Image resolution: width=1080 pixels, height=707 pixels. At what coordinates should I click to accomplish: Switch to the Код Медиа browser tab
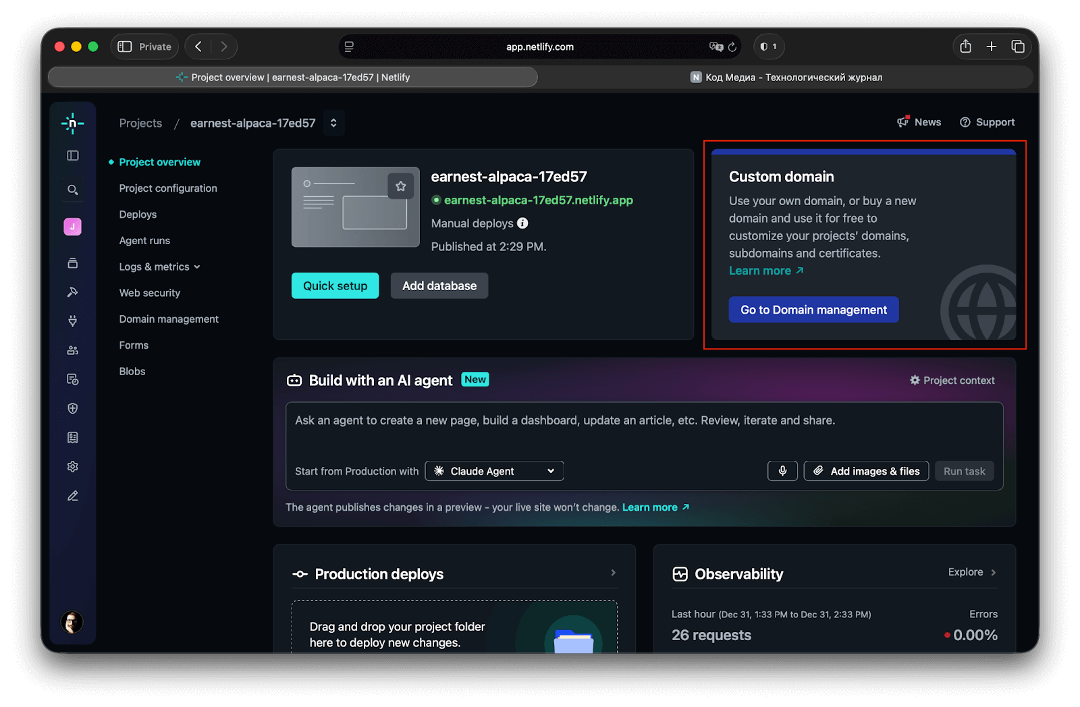[786, 78]
